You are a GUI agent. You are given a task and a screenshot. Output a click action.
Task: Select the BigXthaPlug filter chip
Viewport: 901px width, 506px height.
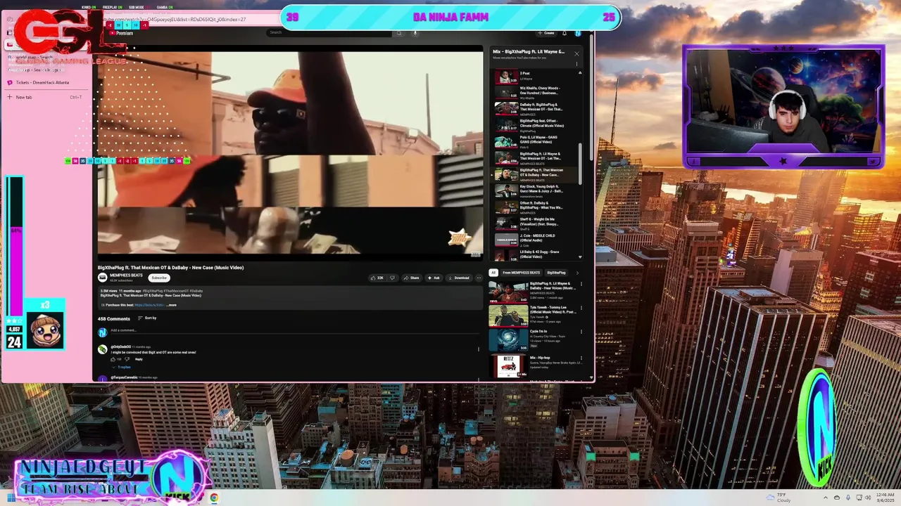click(556, 273)
